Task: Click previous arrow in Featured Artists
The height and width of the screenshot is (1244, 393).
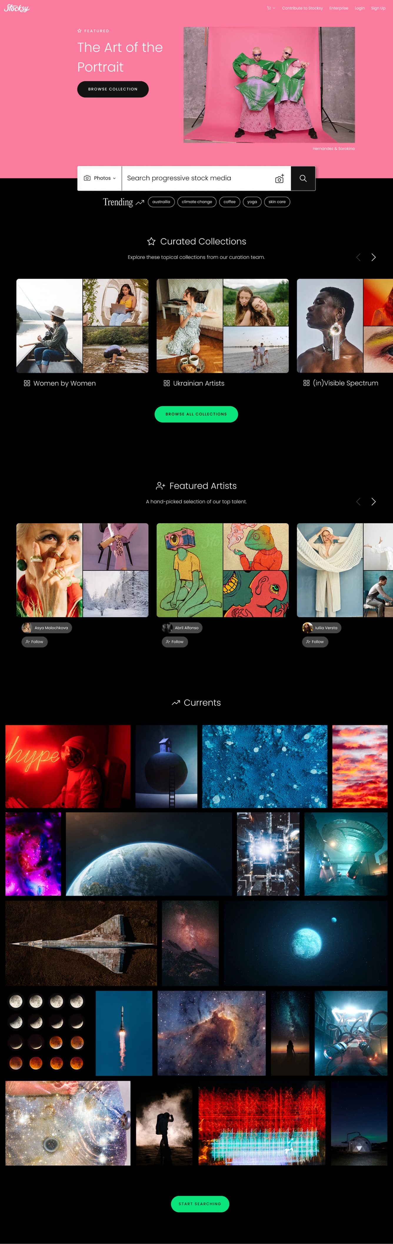Action: 358,502
